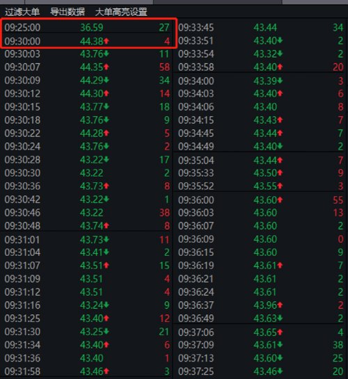Click the up arrow beside 43.96 at 09:36:37
The width and height of the screenshot is (348, 379).
pos(280,305)
